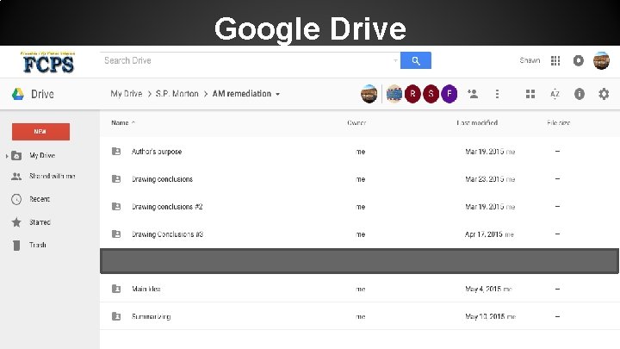Click the Last modified column header
This screenshot has height=349, width=620.
click(477, 122)
